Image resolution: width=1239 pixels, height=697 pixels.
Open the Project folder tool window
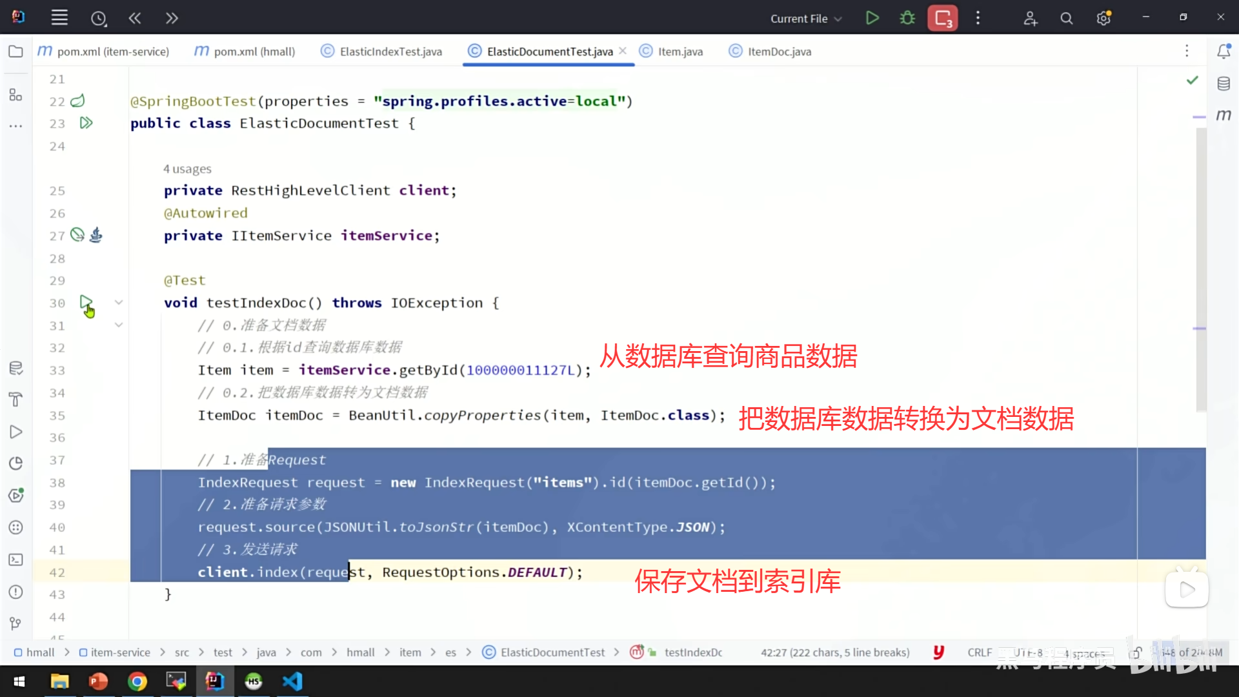click(15, 52)
